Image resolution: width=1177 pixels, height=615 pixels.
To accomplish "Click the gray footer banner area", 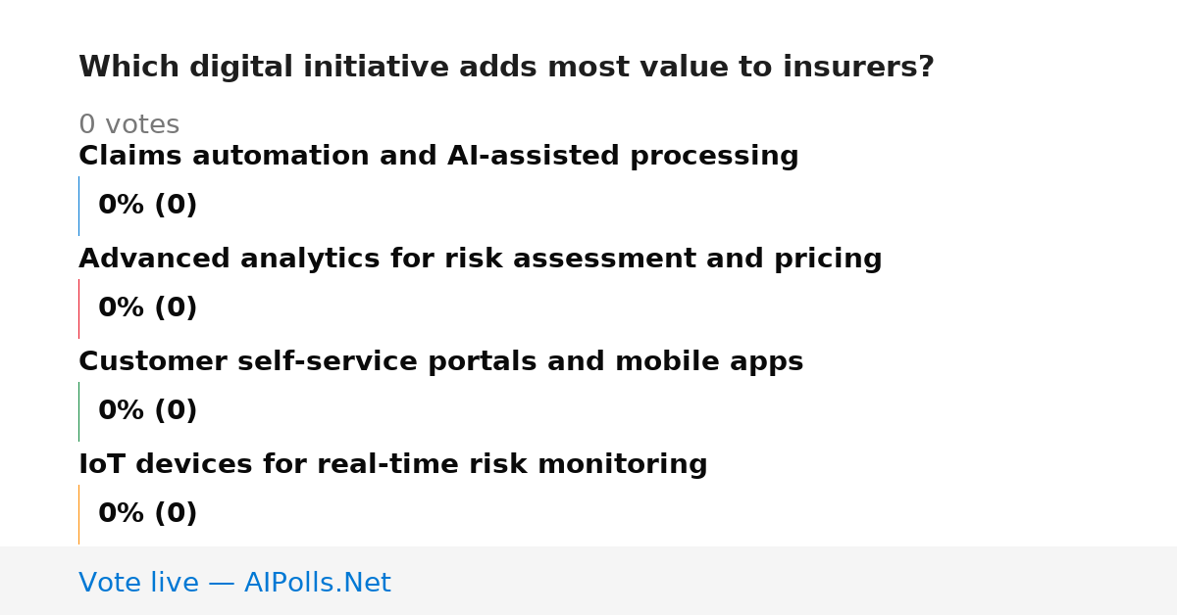I will [588, 581].
